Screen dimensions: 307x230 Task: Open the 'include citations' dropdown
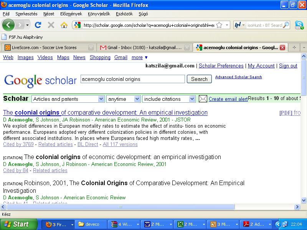pos(169,99)
